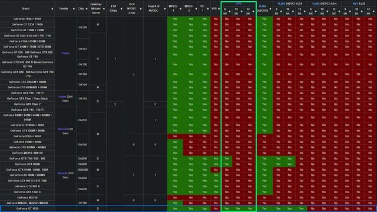Click the H.265 4:4:4 10 bit sort icon
Viewport: 377px width, 212px height.
tap(328, 11)
